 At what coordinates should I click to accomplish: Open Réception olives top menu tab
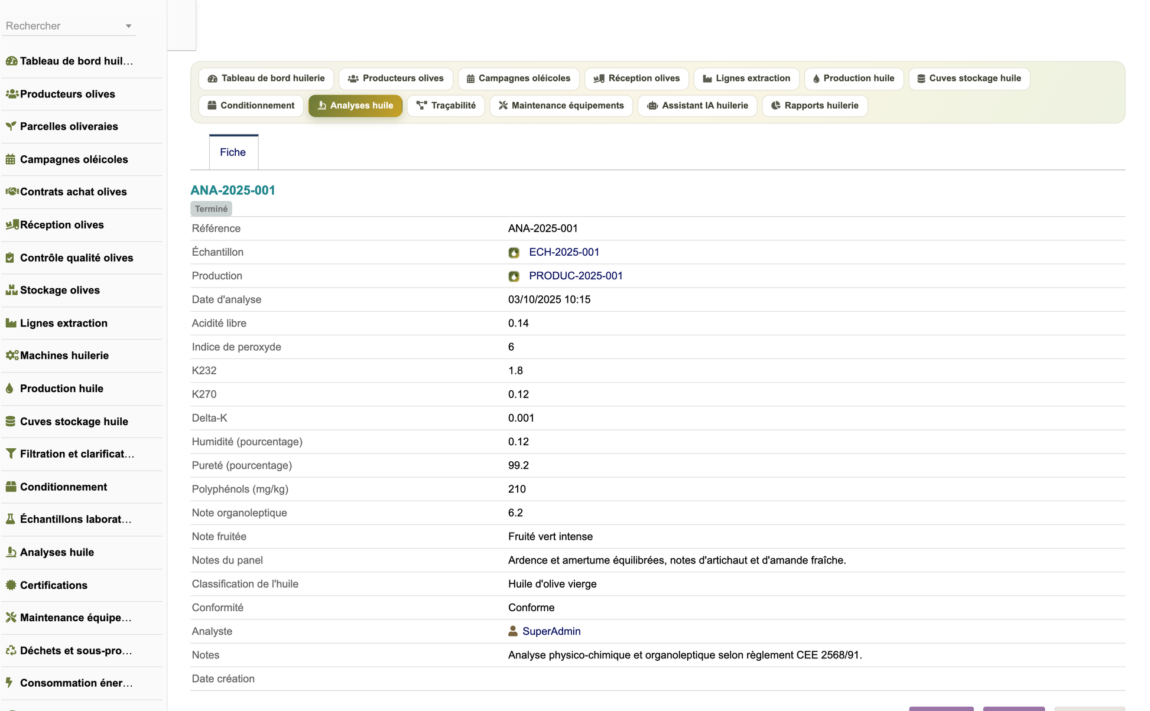[x=636, y=79]
